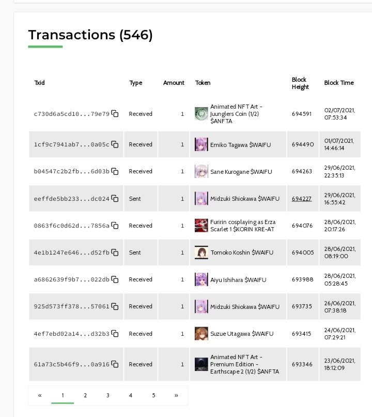Image resolution: width=372 pixels, height=417 pixels.
Task: Open transaction 925d573ff378...57061
Action: (71, 306)
